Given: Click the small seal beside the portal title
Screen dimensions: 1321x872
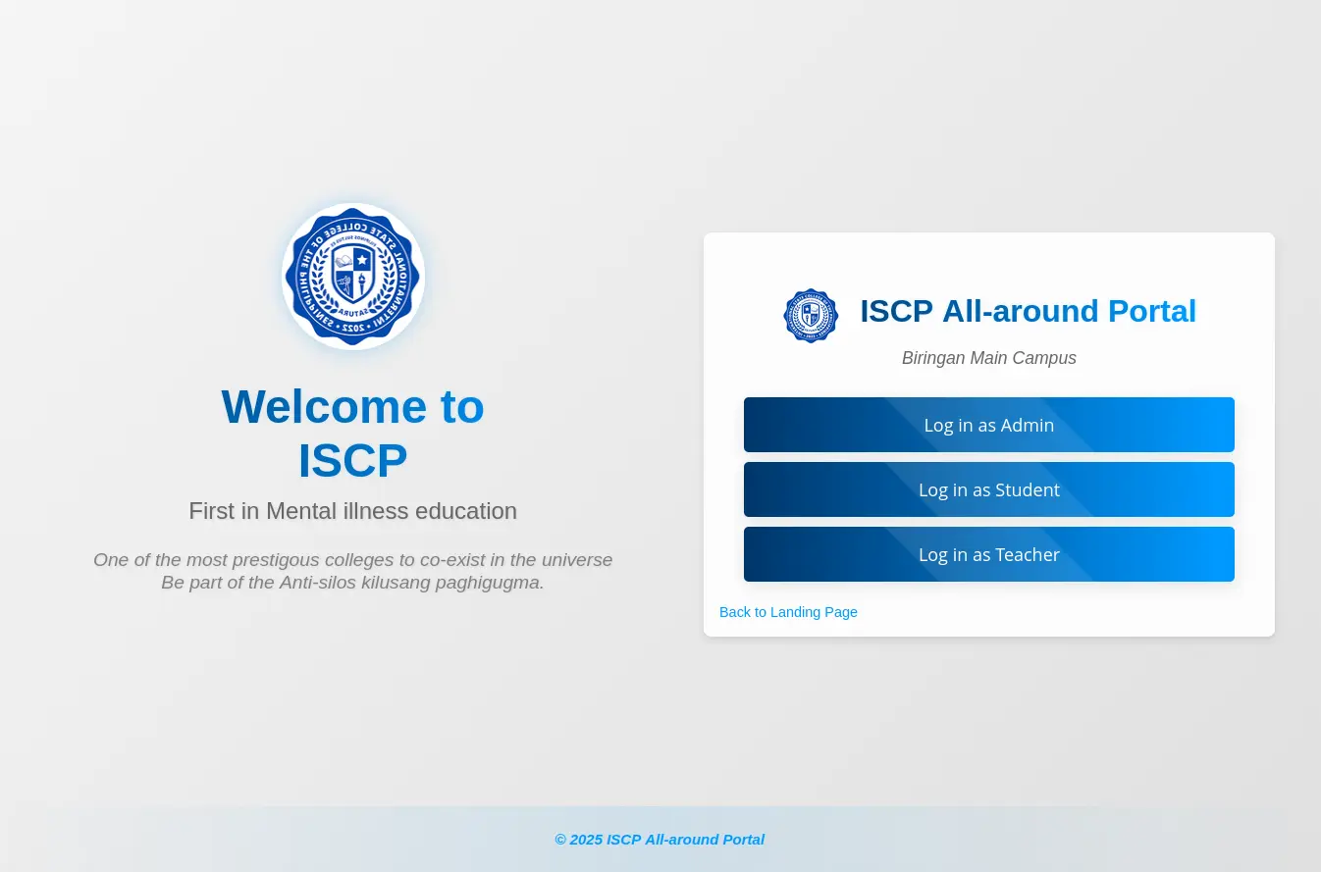Looking at the screenshot, I should (x=811, y=316).
